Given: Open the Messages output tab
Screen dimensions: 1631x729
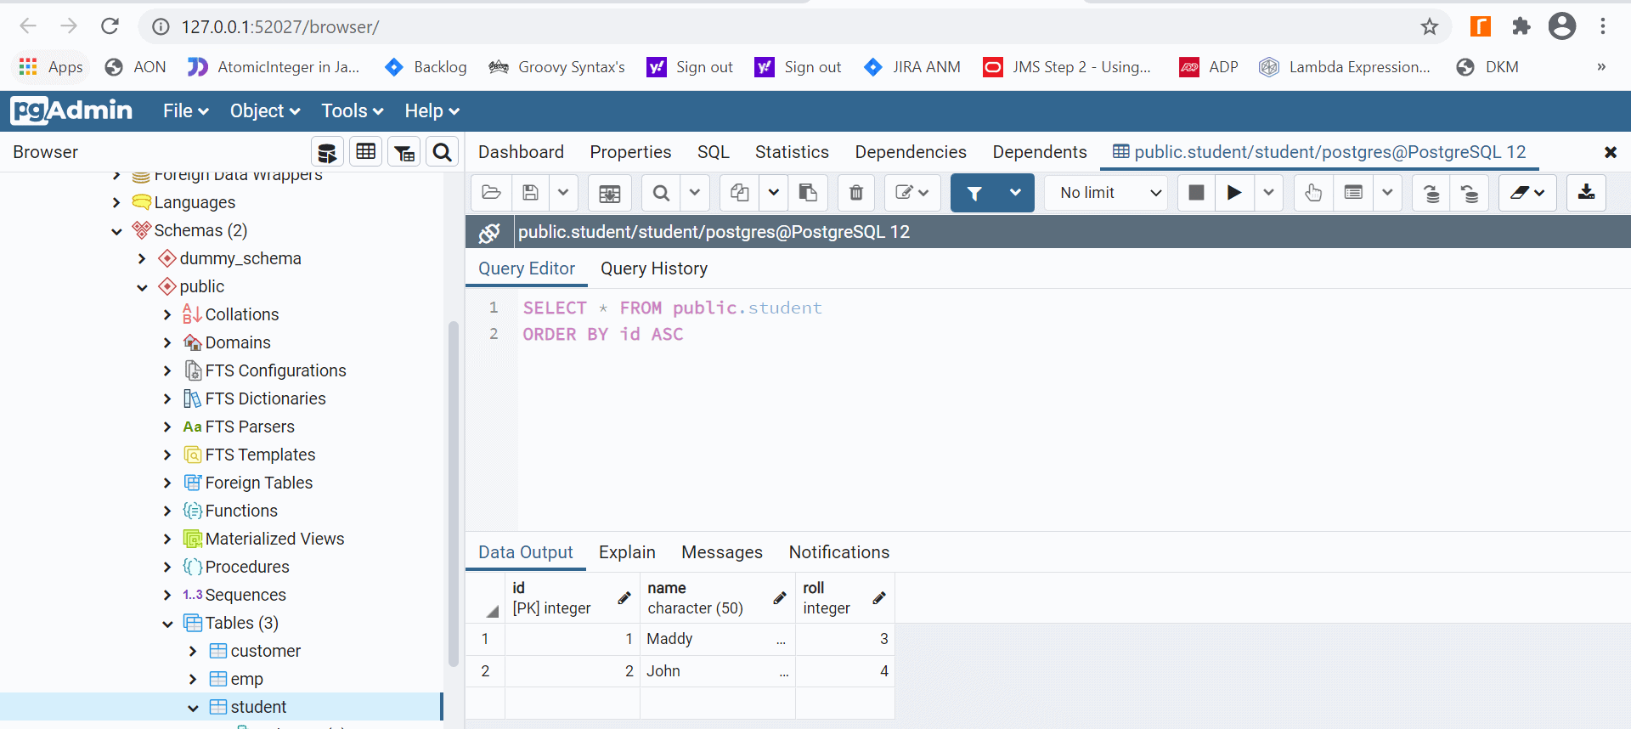Looking at the screenshot, I should click(x=721, y=552).
